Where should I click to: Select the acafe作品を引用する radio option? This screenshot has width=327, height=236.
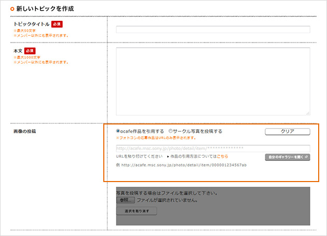coord(118,131)
